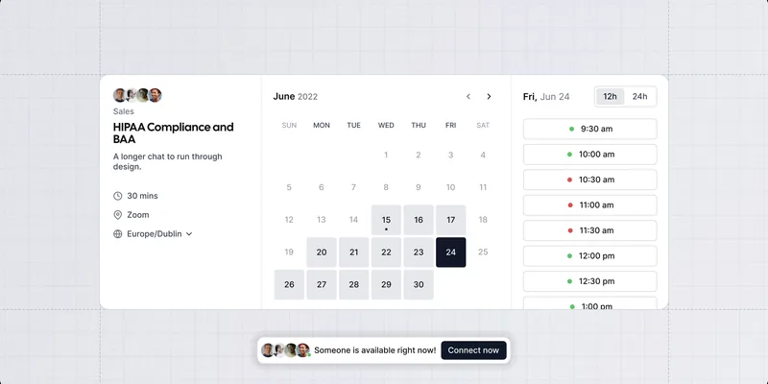The height and width of the screenshot is (384, 768).
Task: Click the globe icon beside Europe/Dublin
Action: [117, 234]
